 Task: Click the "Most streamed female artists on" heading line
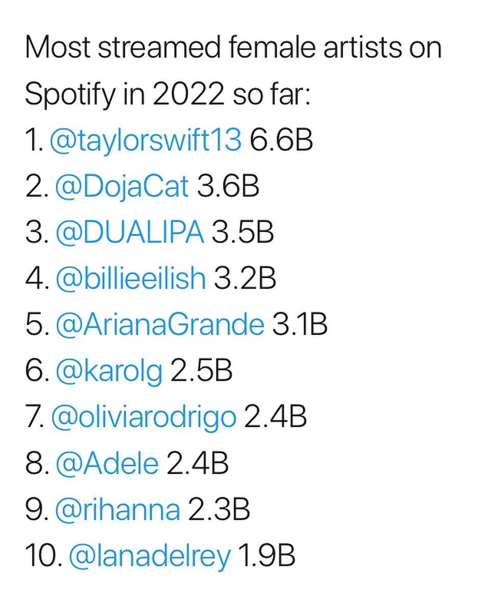tap(233, 48)
